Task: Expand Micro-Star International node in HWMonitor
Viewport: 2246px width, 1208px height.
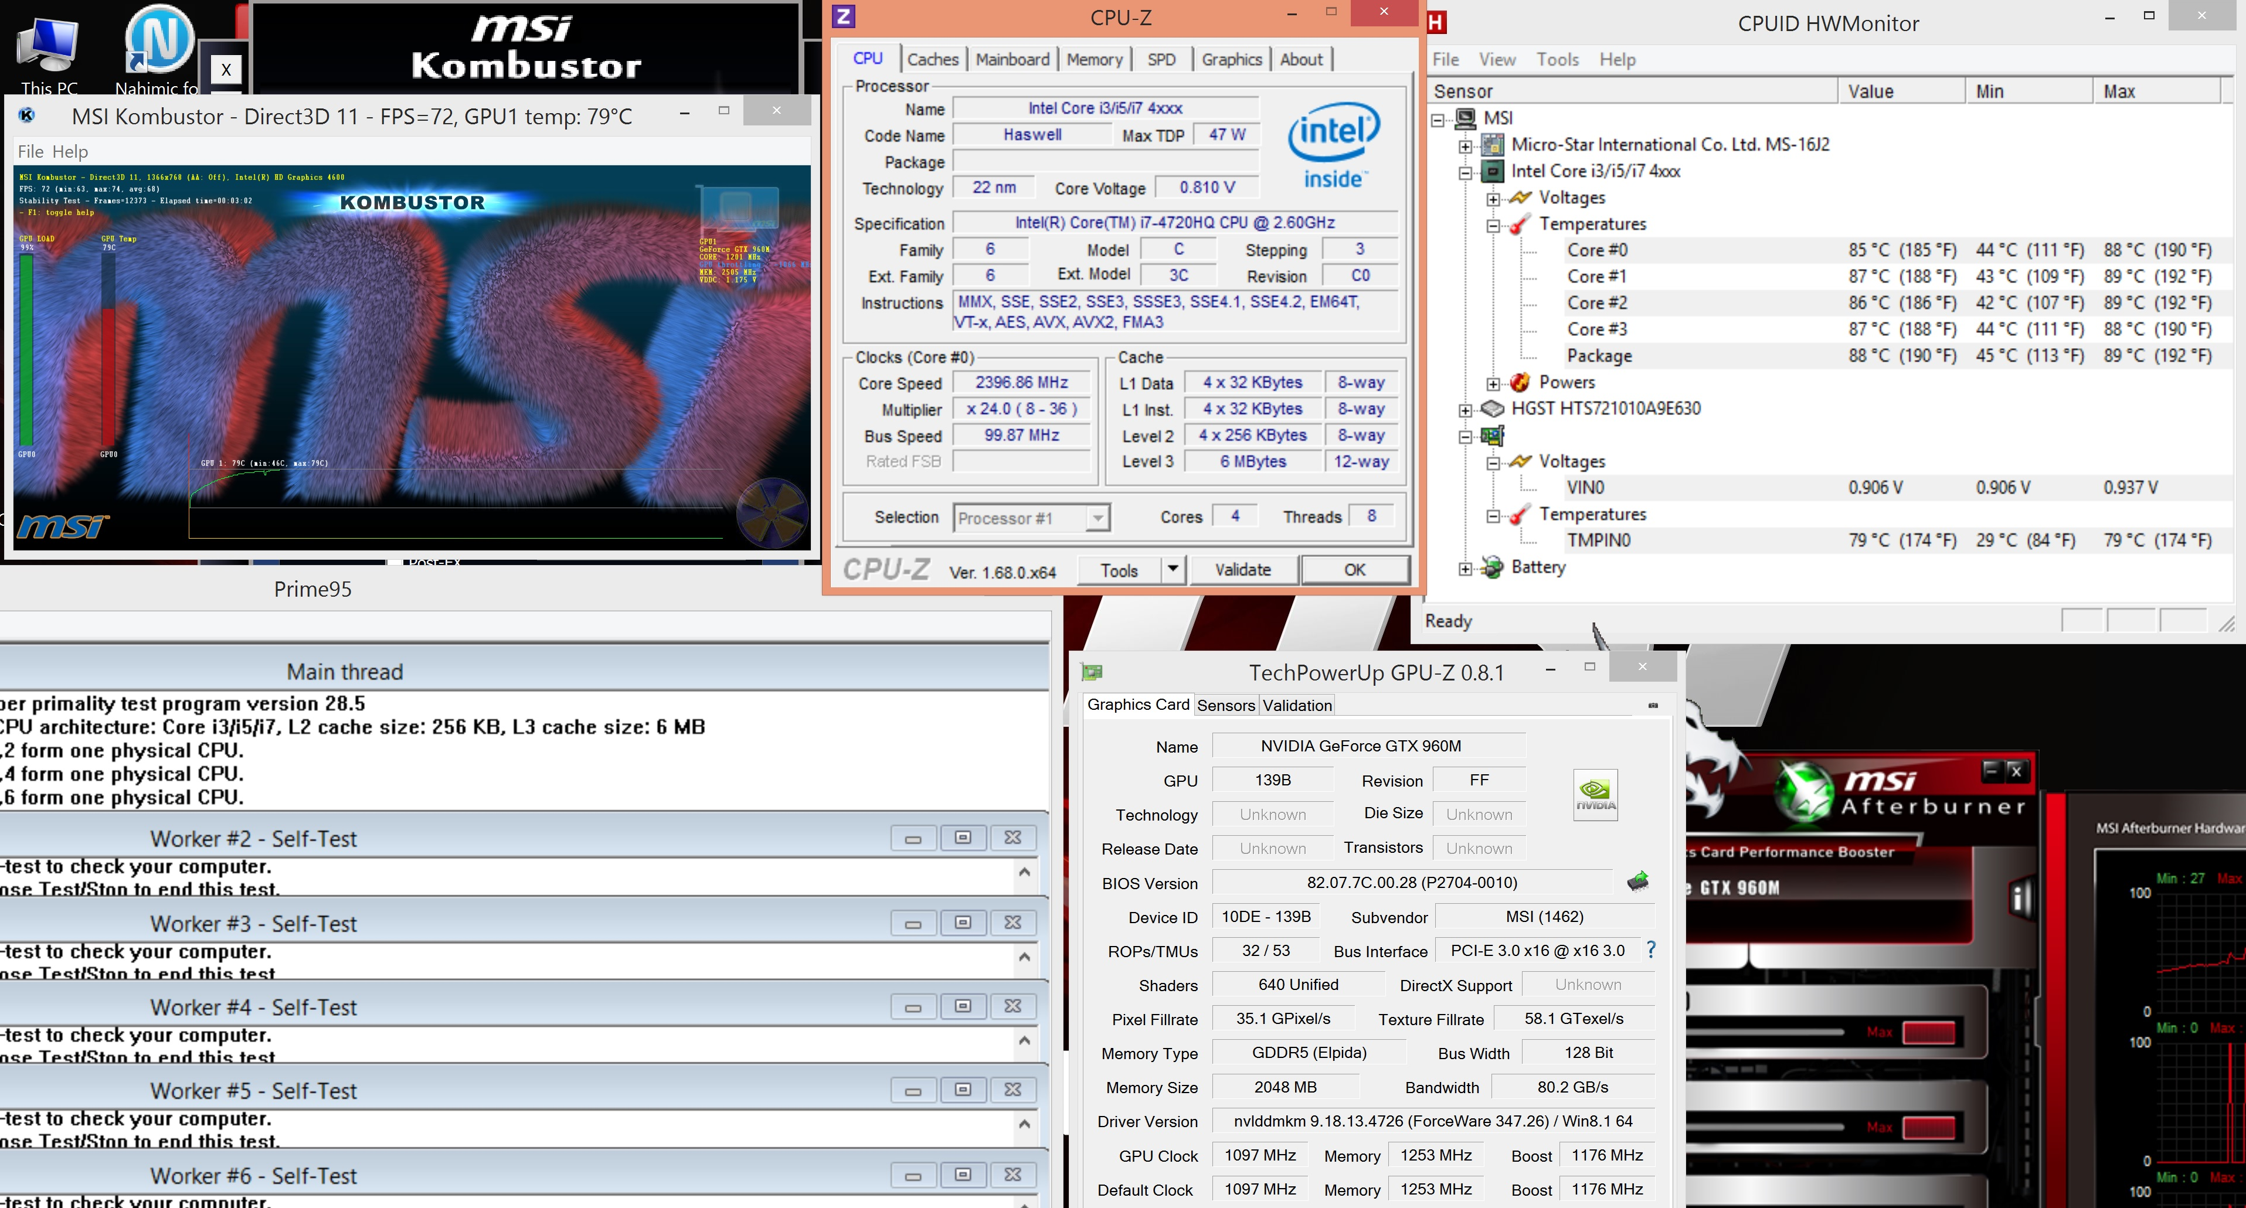Action: point(1466,147)
